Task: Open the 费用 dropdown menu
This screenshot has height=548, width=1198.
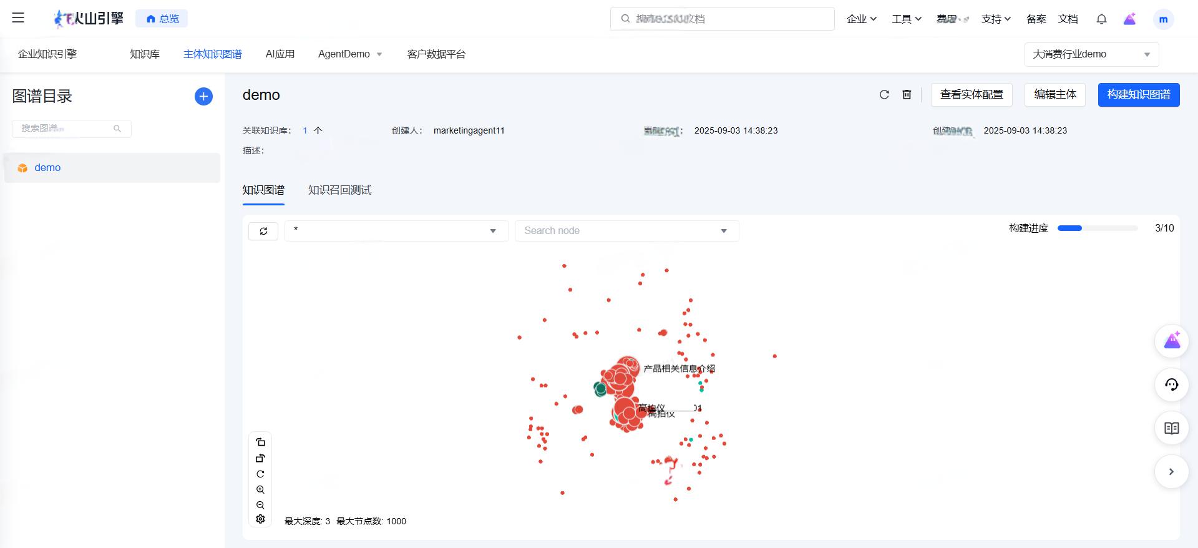Action: tap(952, 19)
